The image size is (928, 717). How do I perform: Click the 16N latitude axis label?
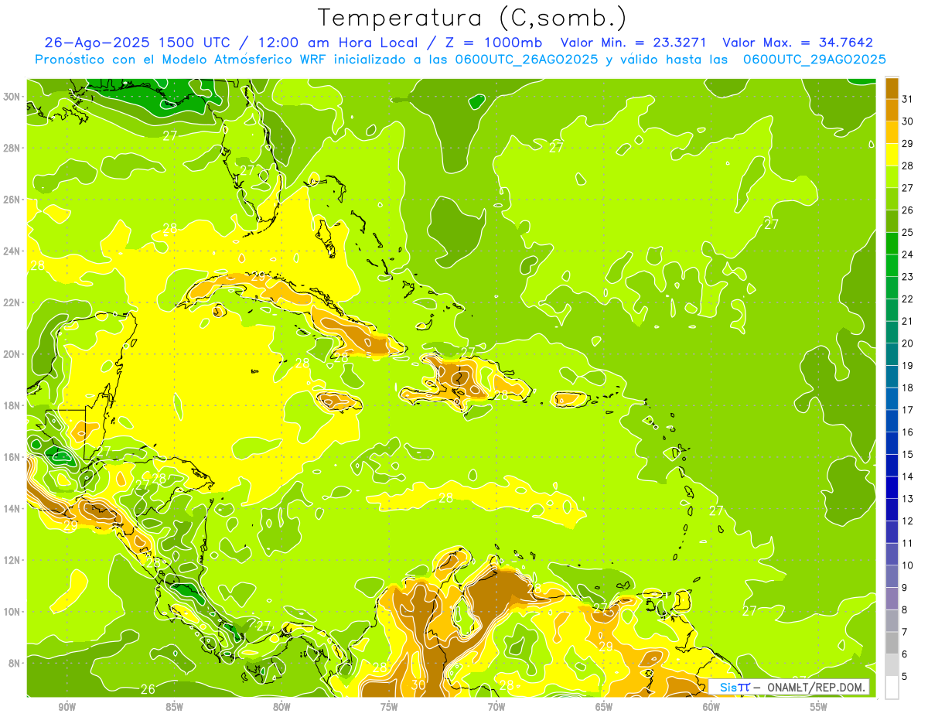point(12,457)
